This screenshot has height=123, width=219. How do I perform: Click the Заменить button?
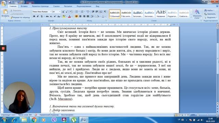pyautogui.click(x=210, y=14)
